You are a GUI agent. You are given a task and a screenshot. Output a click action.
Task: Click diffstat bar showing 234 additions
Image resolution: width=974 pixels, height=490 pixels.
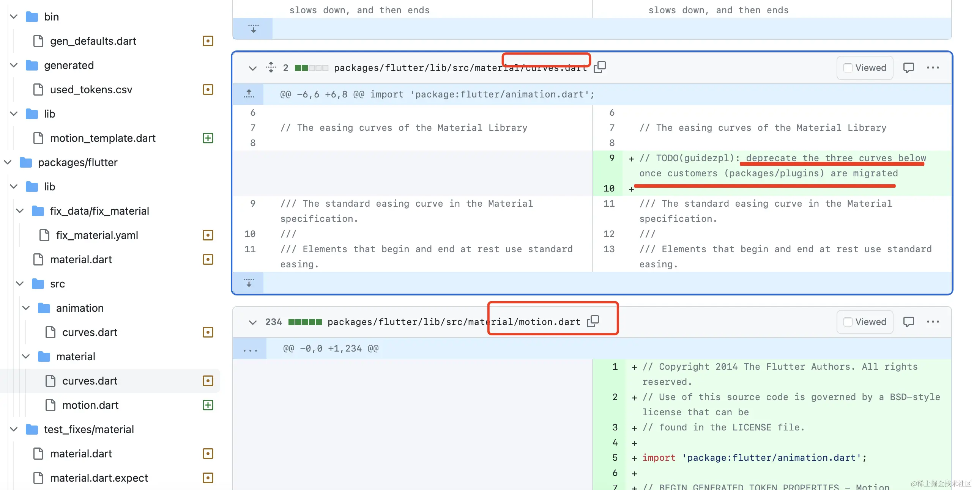(x=305, y=322)
